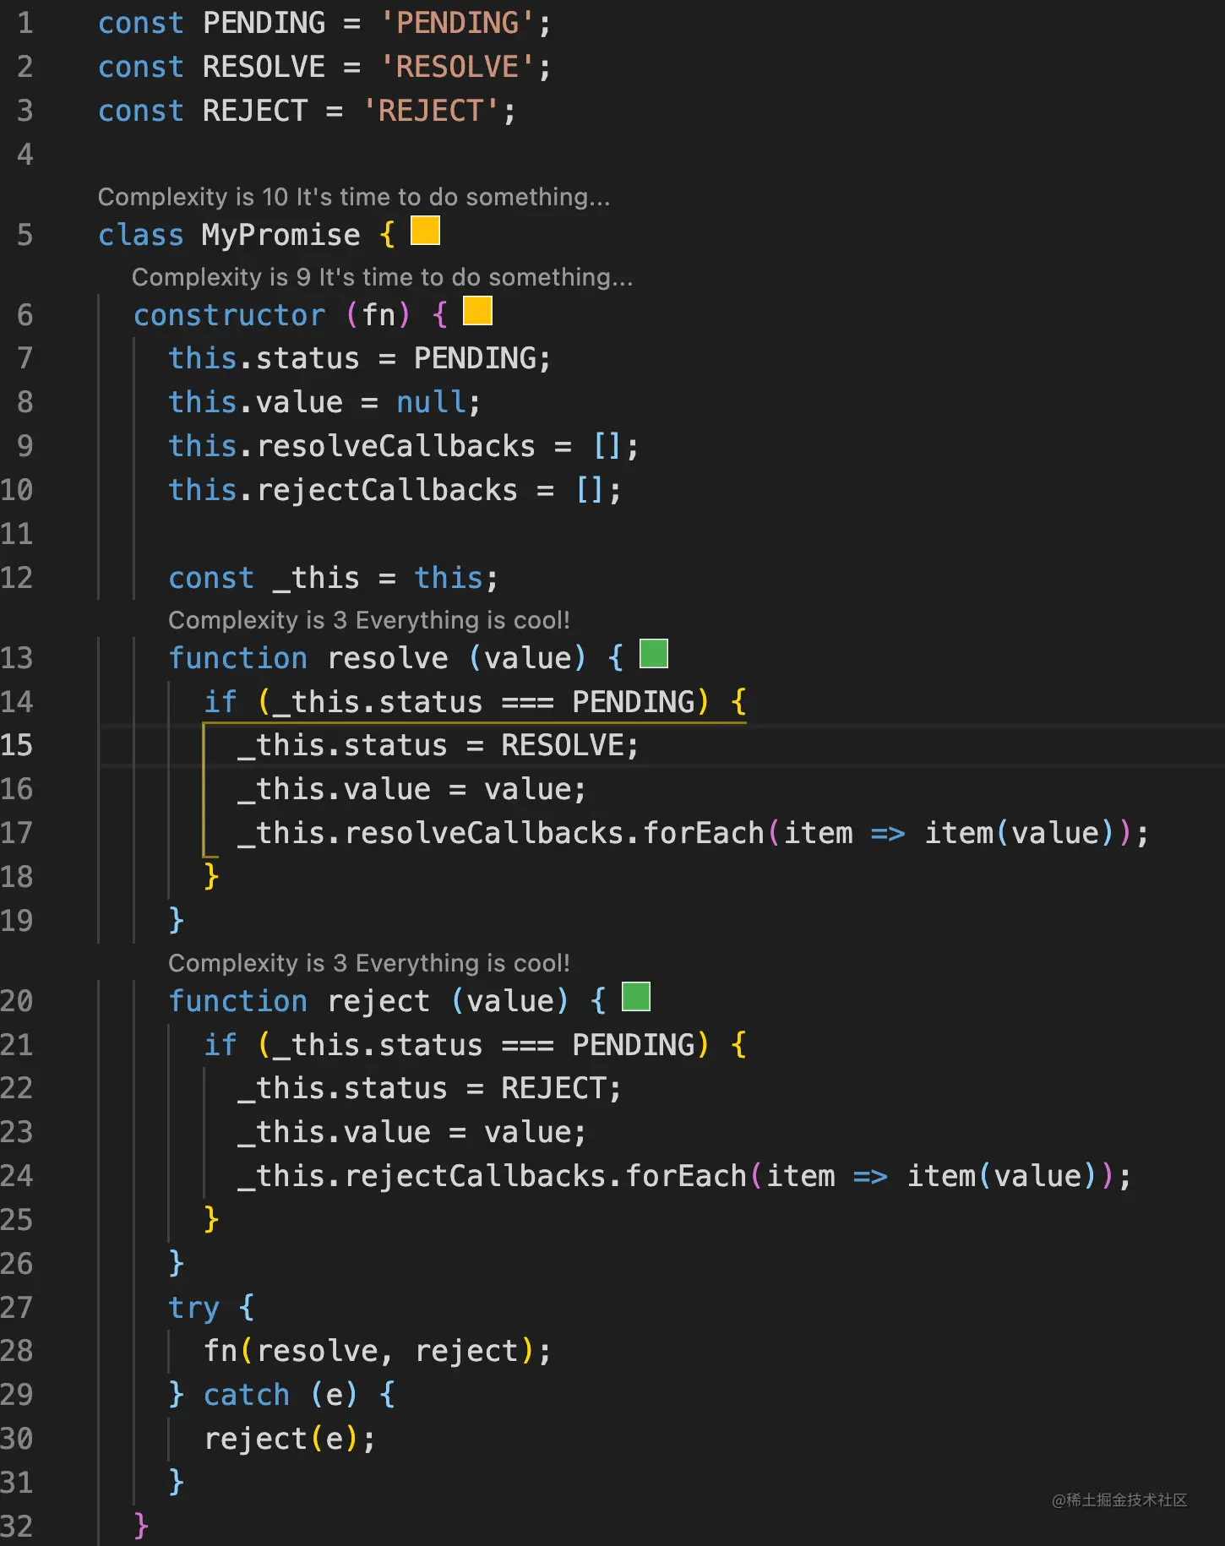
Task: Open 'Complexity is 9' code lens above constructor
Action: tap(382, 277)
